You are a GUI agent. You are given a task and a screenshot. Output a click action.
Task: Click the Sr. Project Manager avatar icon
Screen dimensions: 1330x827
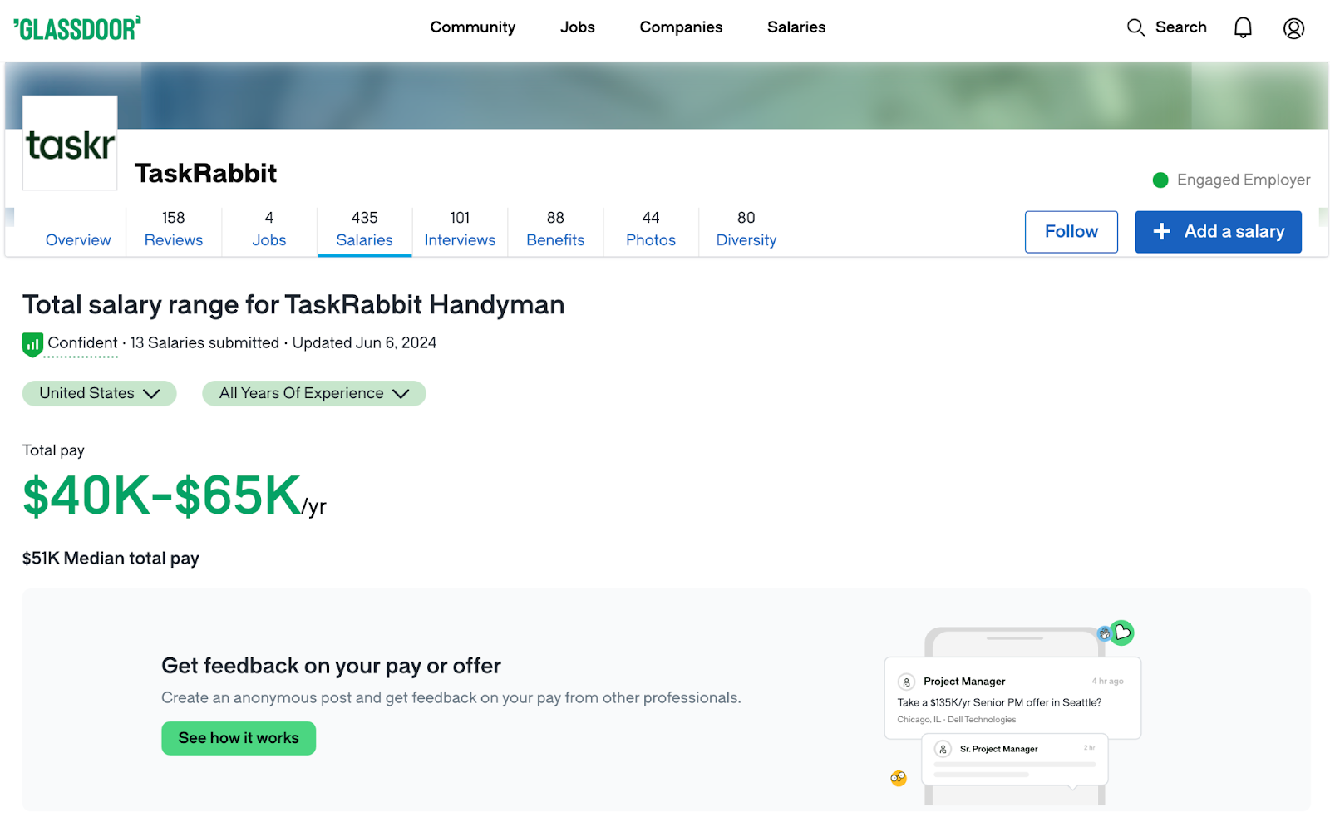pos(943,749)
